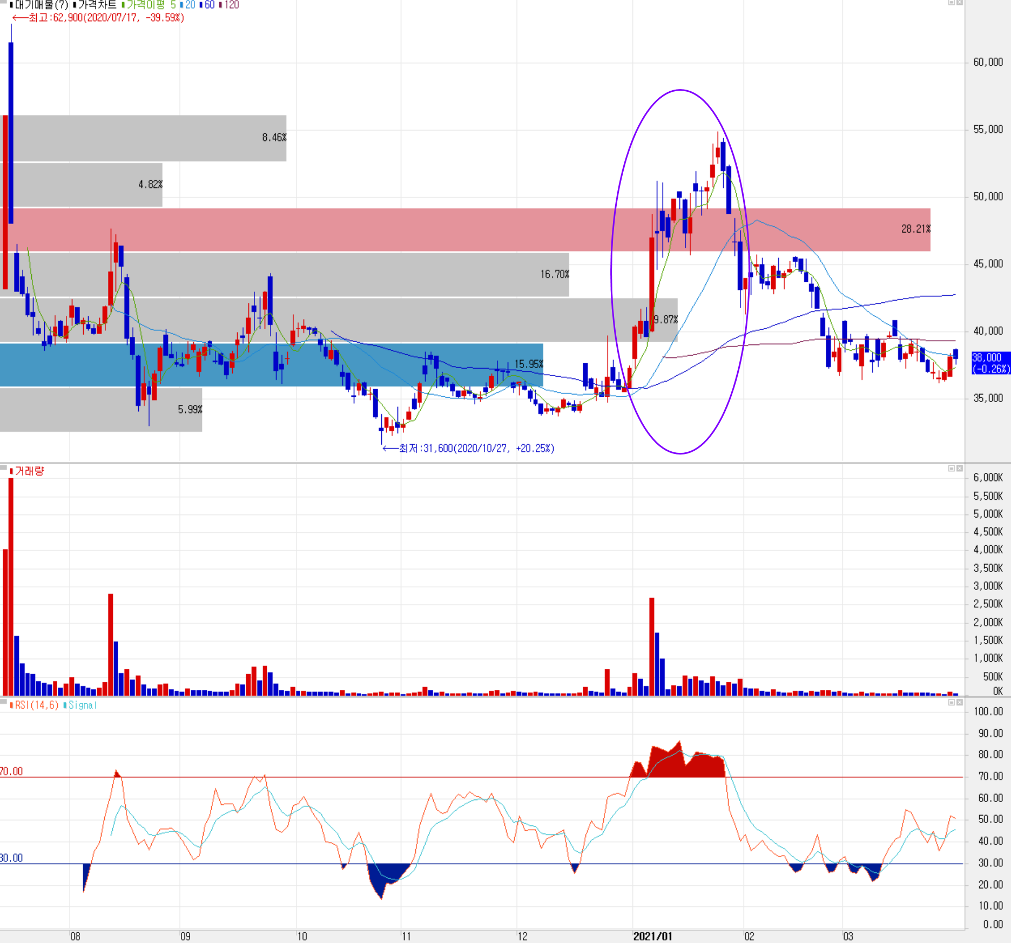Viewport: 1011px width, 943px height.
Task: Click the 9.87% volume profile label
Action: tap(665, 320)
